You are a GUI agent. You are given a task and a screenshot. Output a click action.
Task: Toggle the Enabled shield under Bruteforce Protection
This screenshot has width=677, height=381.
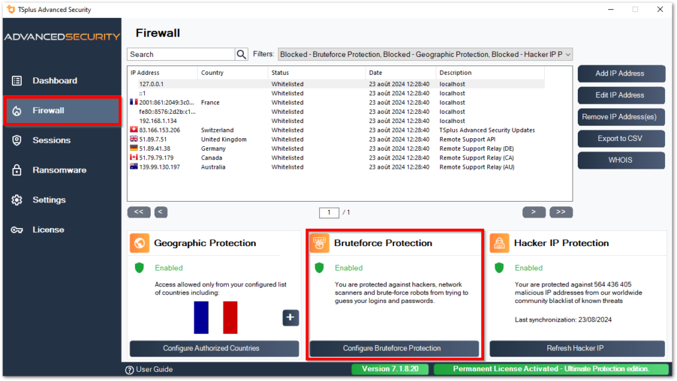point(320,267)
